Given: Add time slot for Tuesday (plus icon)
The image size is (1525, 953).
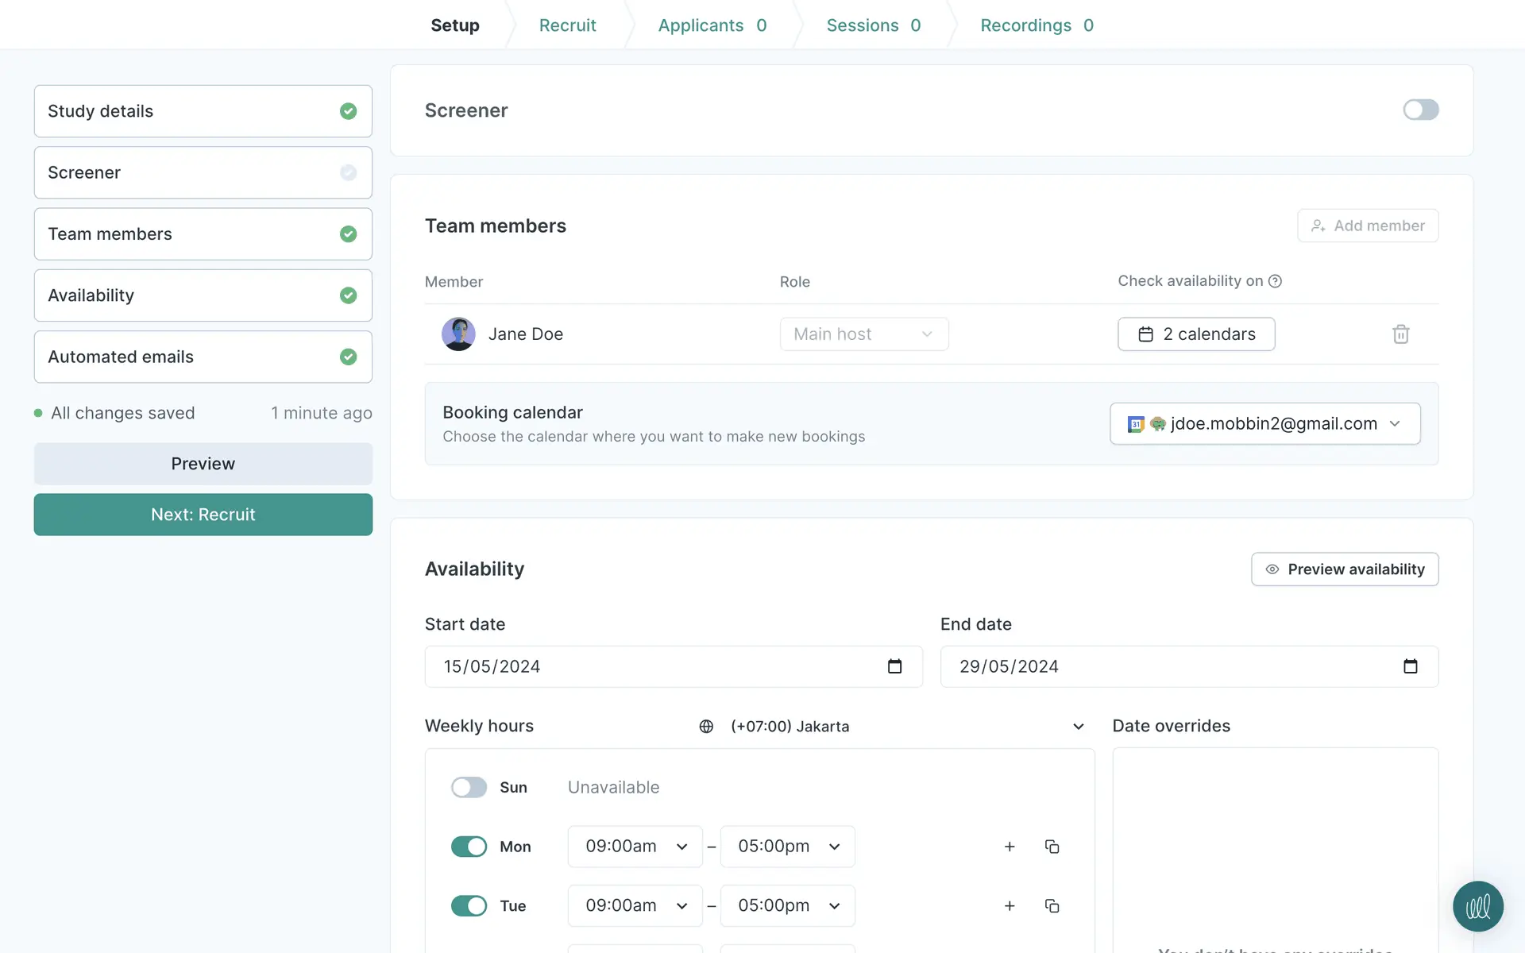Looking at the screenshot, I should coord(1010,906).
